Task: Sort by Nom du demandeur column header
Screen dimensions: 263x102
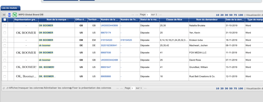Action: click(x=207, y=19)
